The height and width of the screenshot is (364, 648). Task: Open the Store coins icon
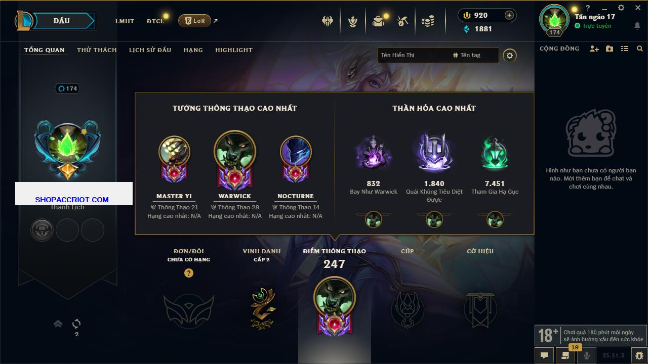[x=428, y=21]
